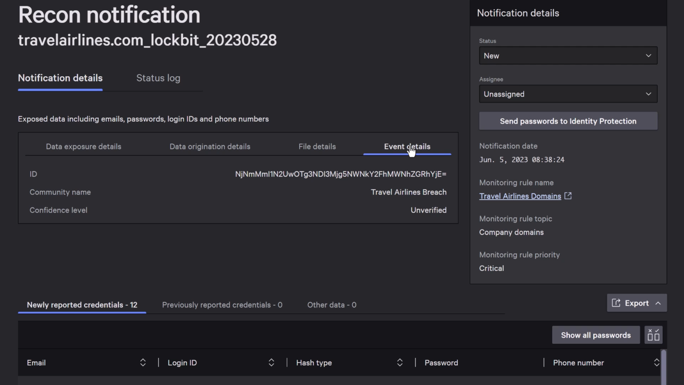Open the Data exposure details tab
Image resolution: width=684 pixels, height=385 pixels.
83,146
